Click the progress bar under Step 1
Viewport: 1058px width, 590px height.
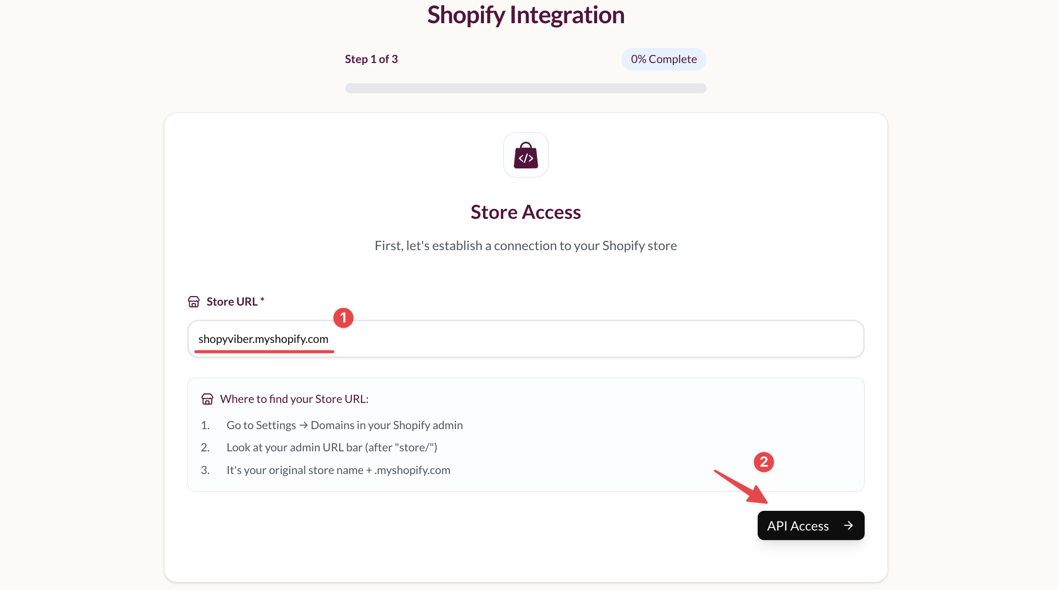(525, 88)
